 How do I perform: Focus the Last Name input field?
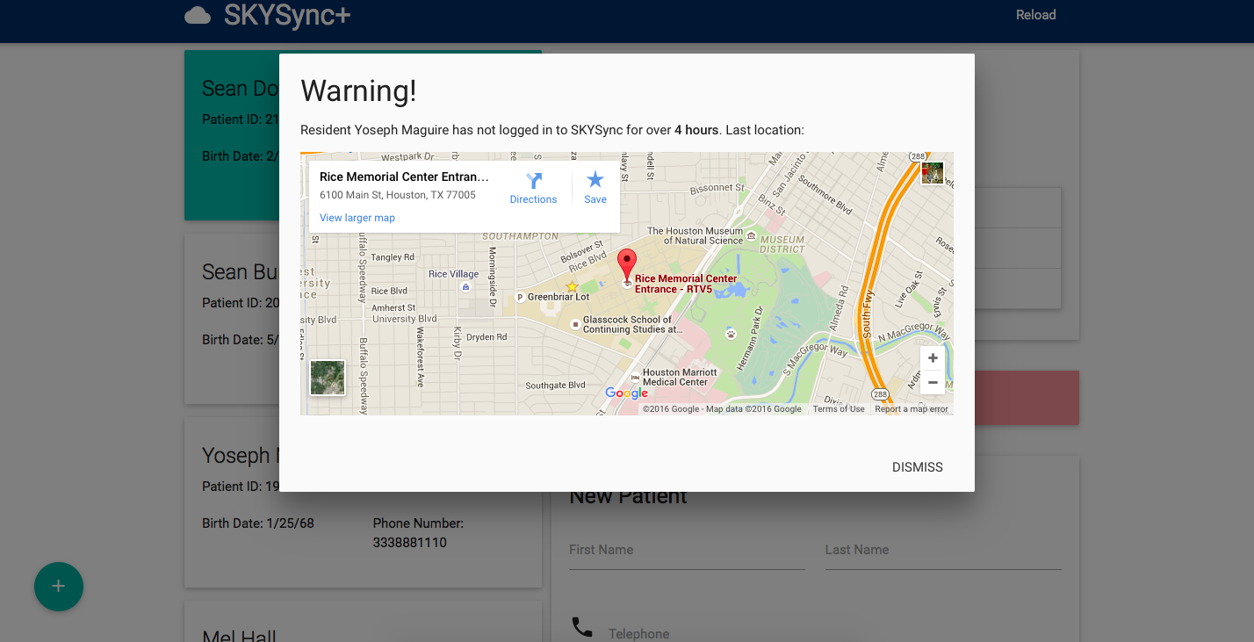(x=943, y=551)
